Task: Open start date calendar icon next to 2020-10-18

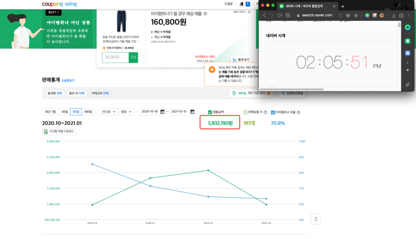Action: pos(162,112)
